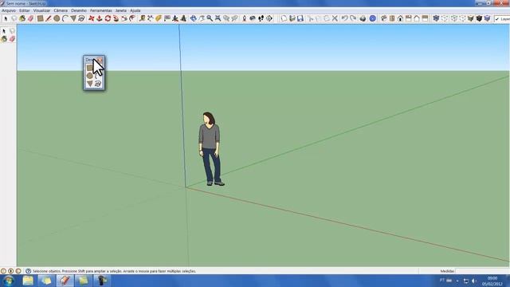
Task: Open Model Info blue circle icon
Action: 372,18
